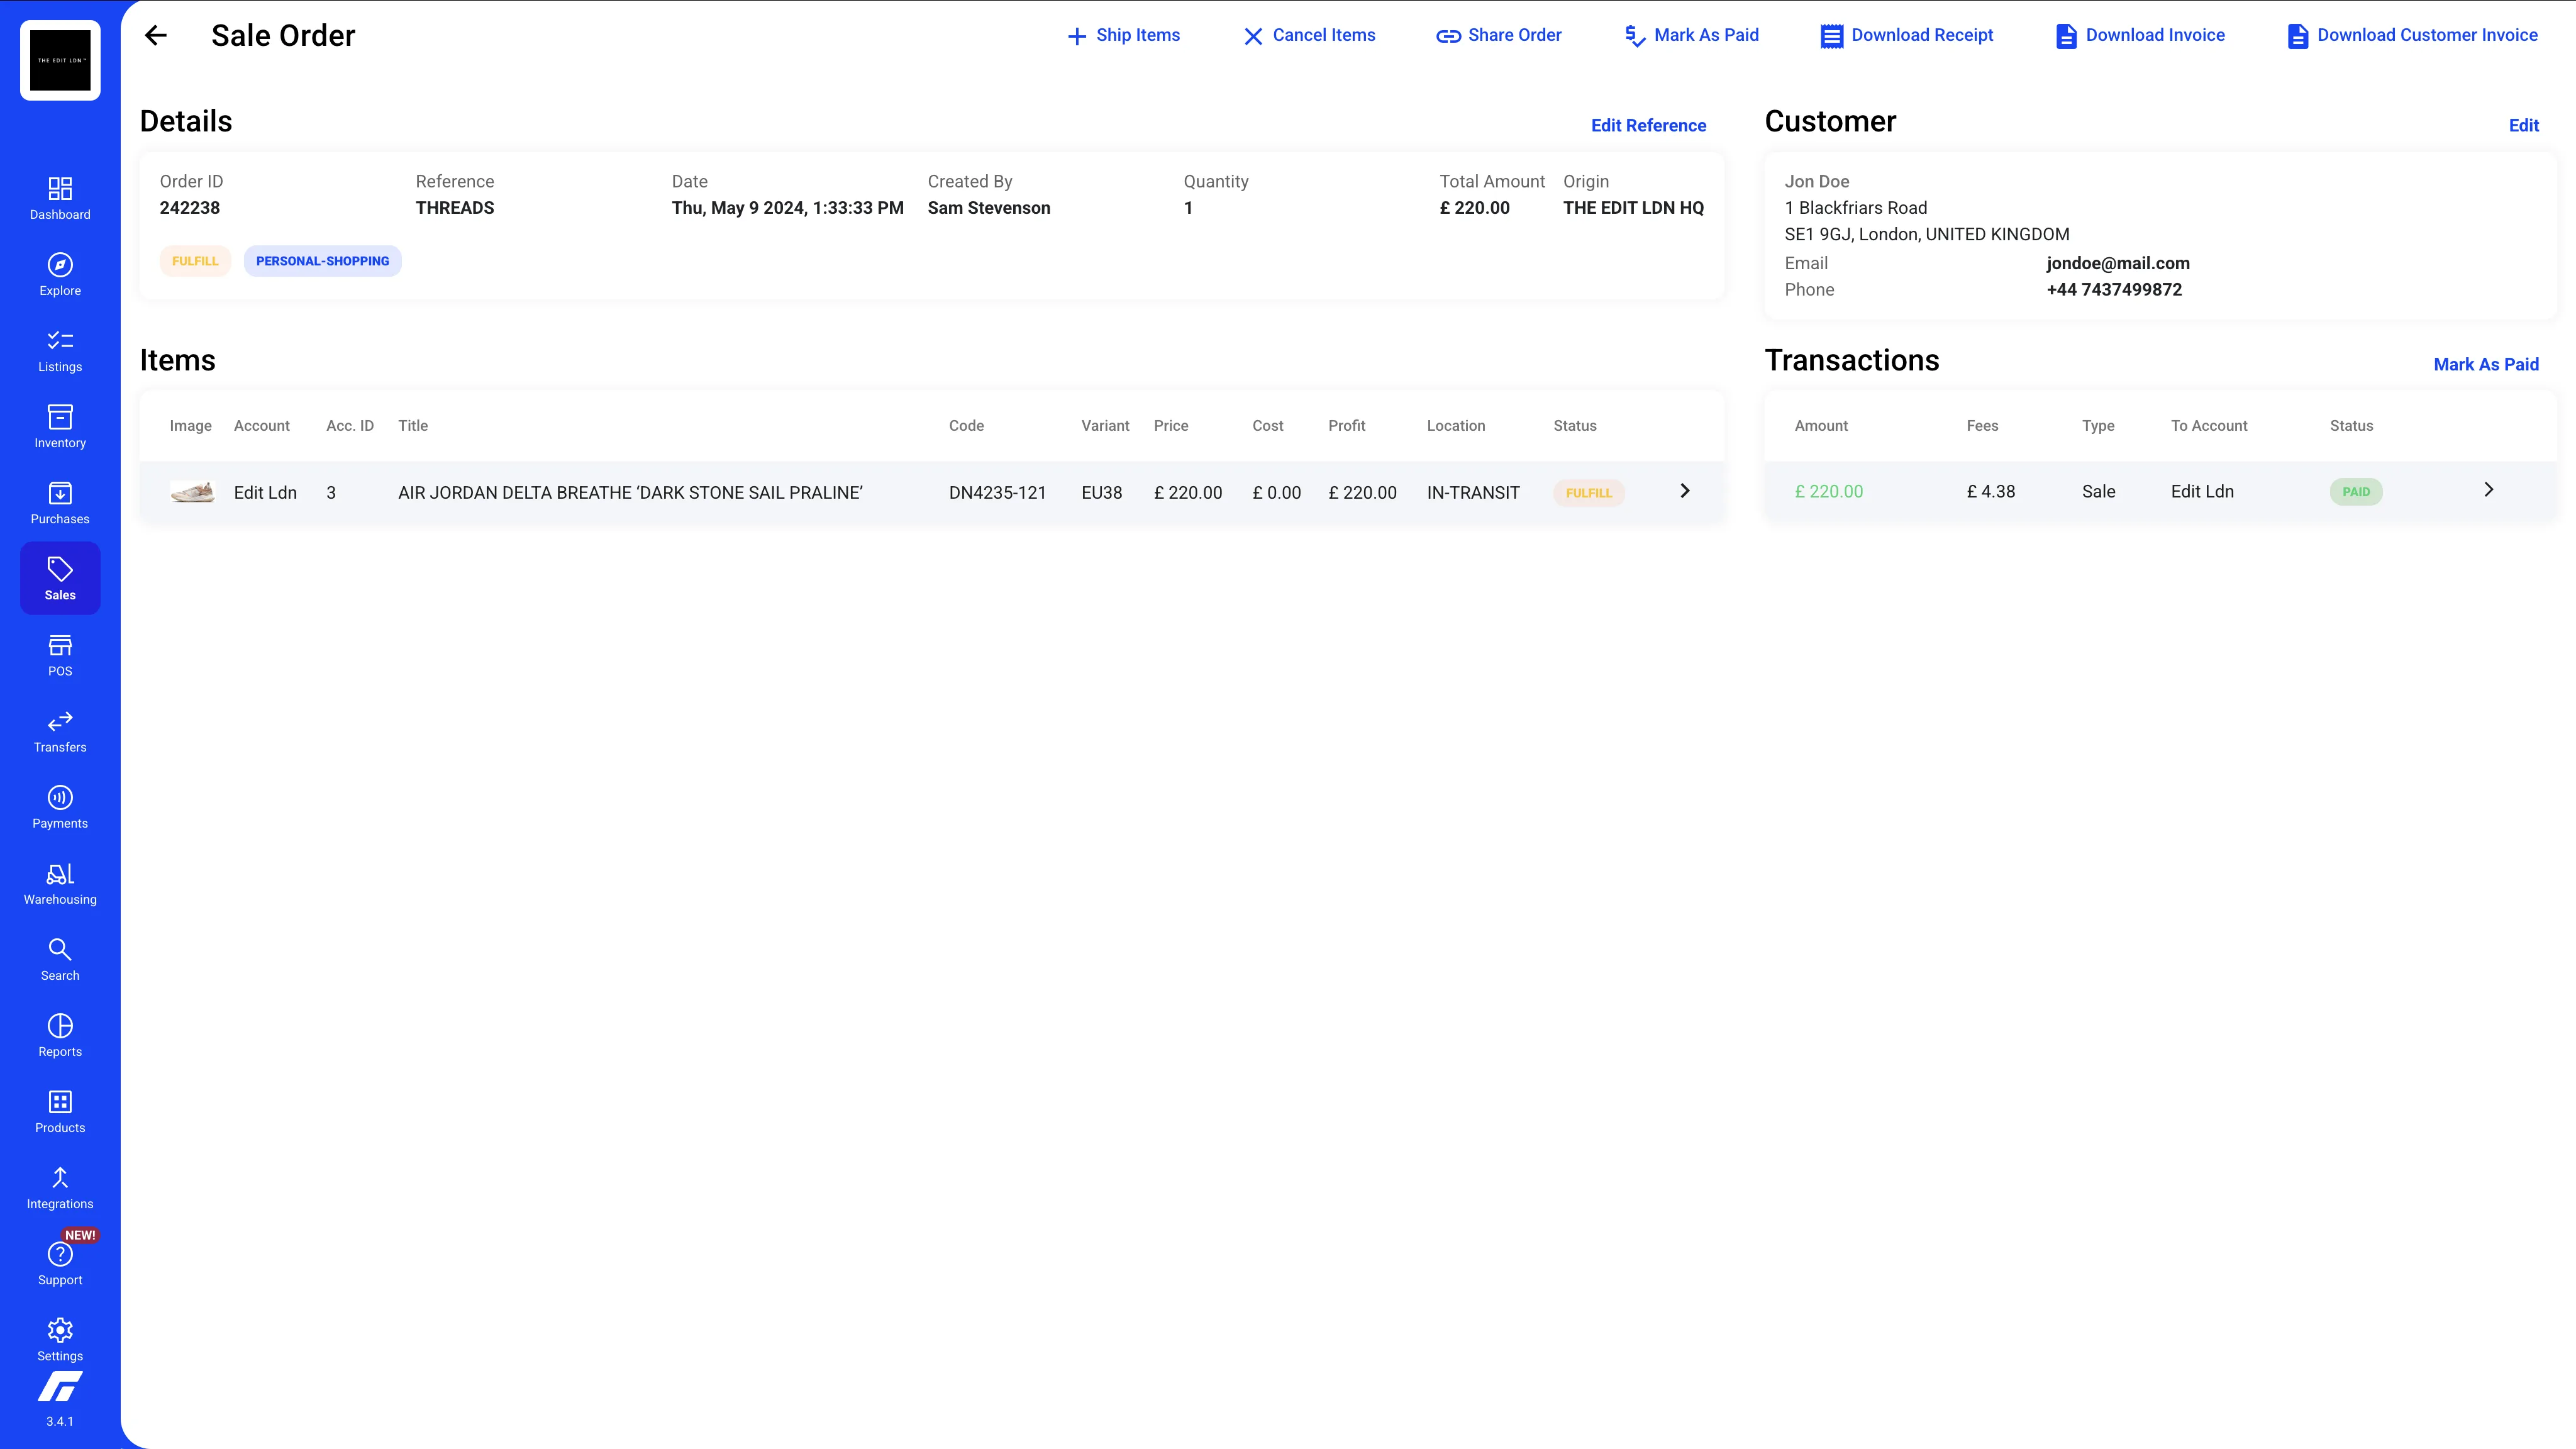
Task: Click the PAID status pill in Transactions
Action: 2356,491
